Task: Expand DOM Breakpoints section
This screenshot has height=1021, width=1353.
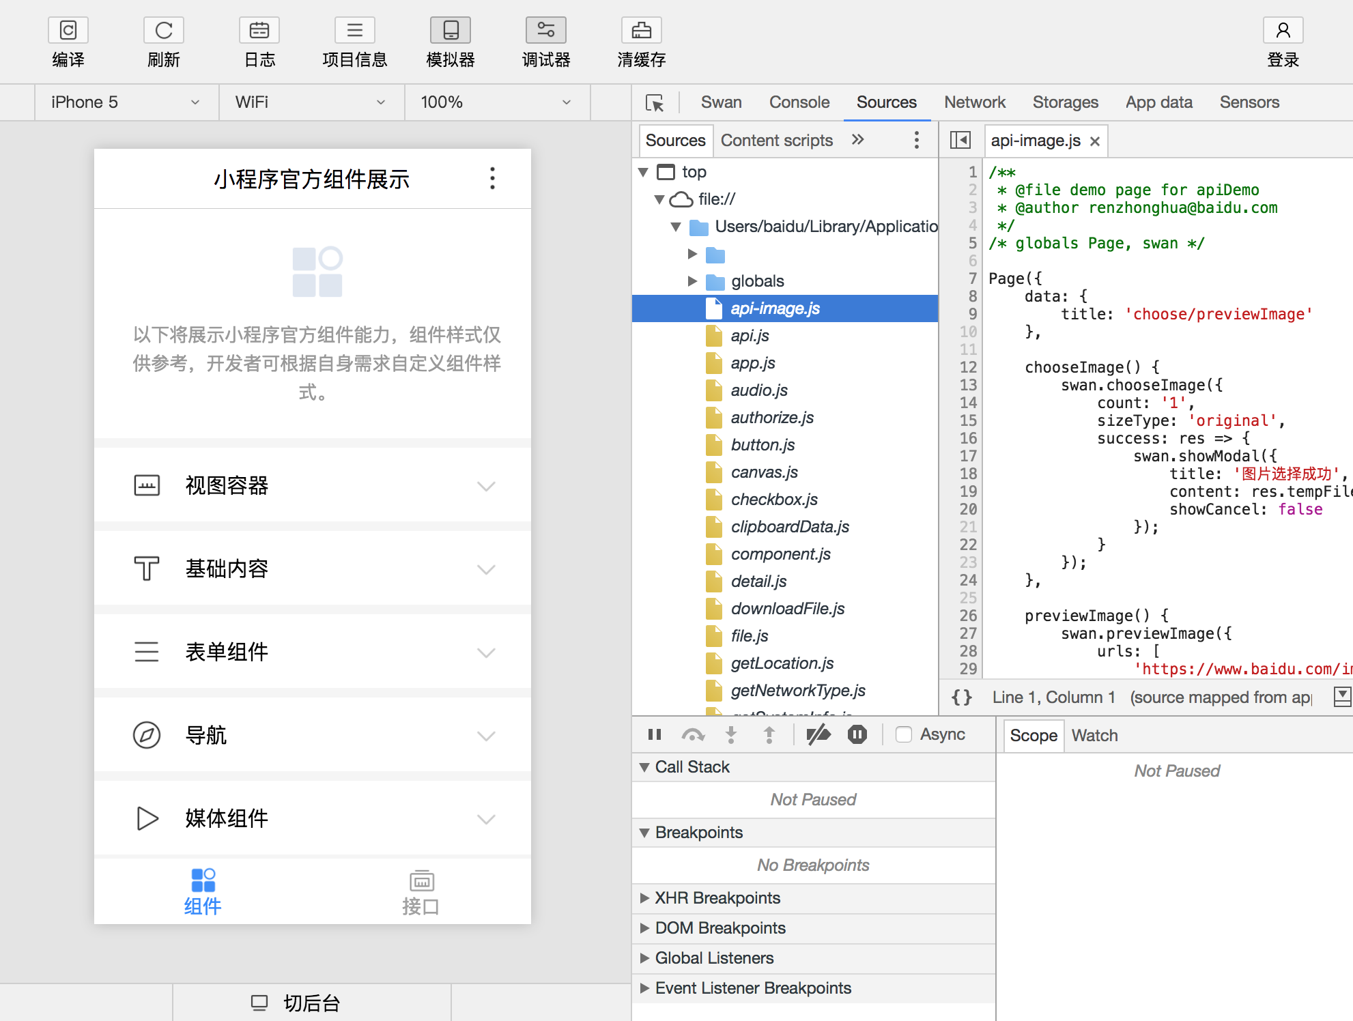Action: point(644,928)
